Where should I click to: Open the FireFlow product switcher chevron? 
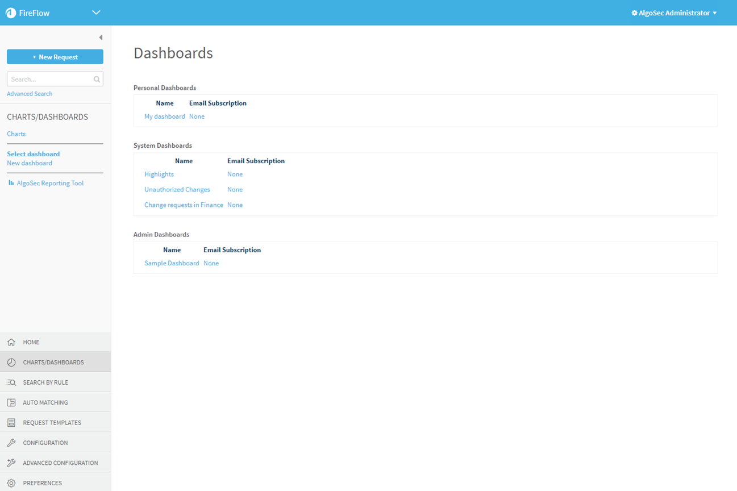[x=96, y=13]
